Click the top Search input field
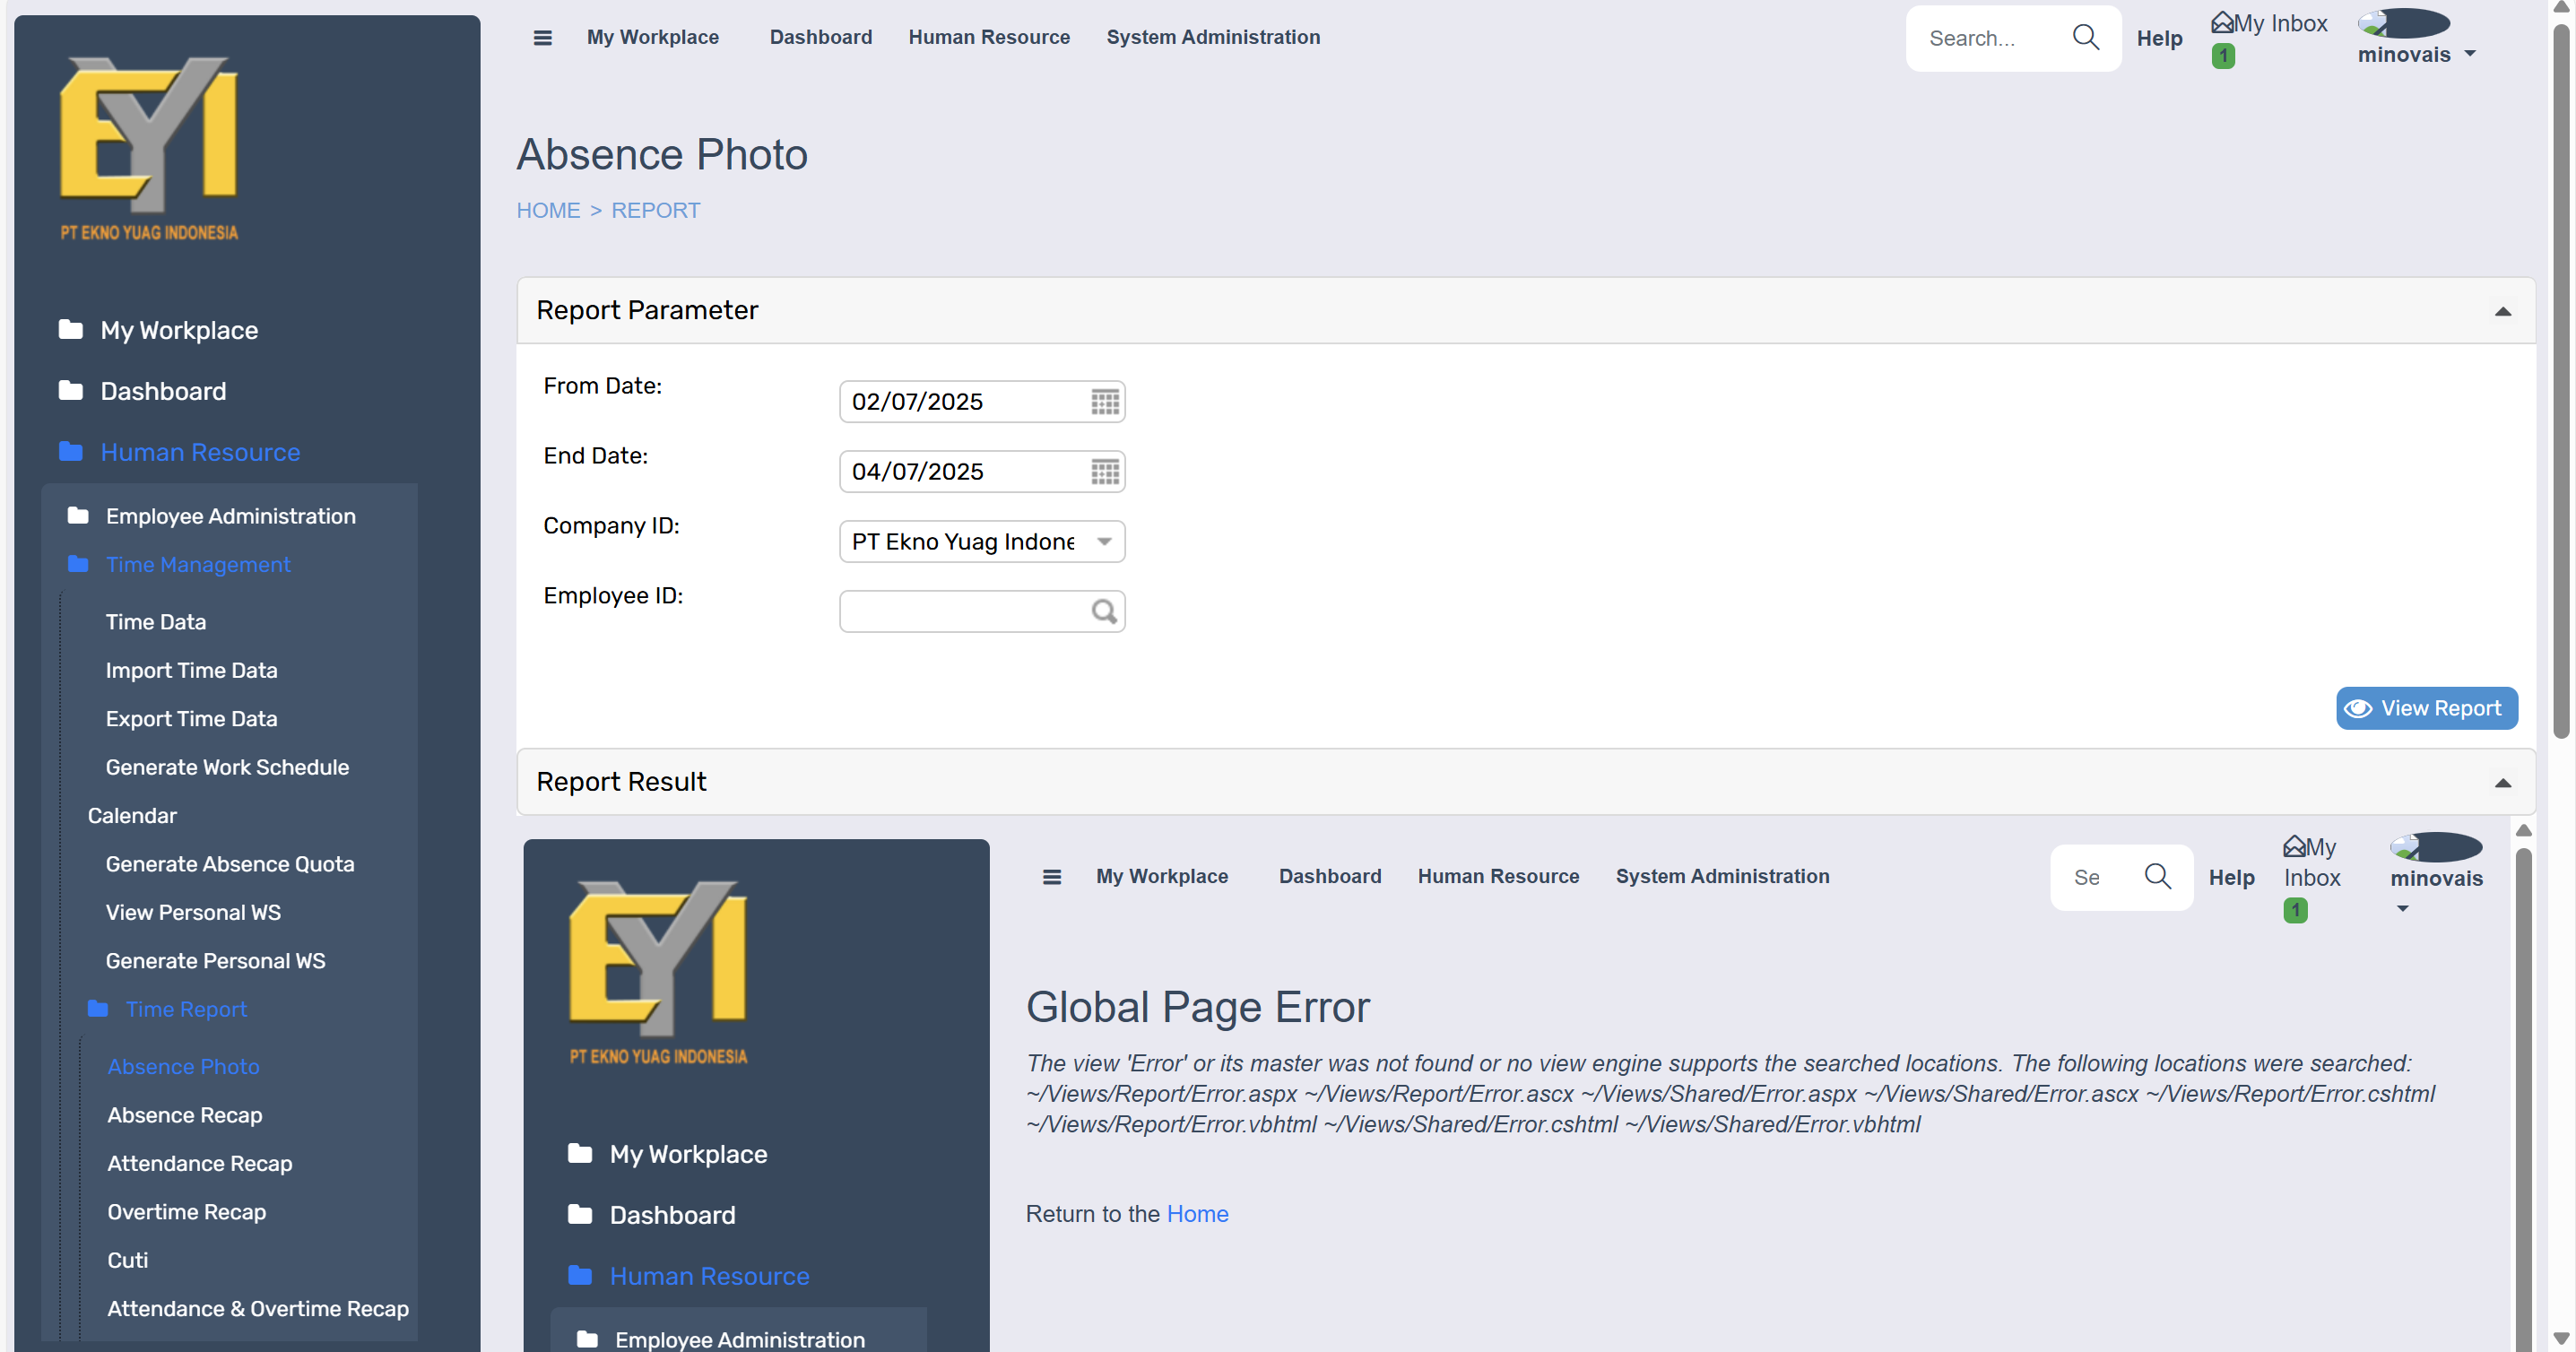The width and height of the screenshot is (2576, 1352). click(x=1990, y=38)
